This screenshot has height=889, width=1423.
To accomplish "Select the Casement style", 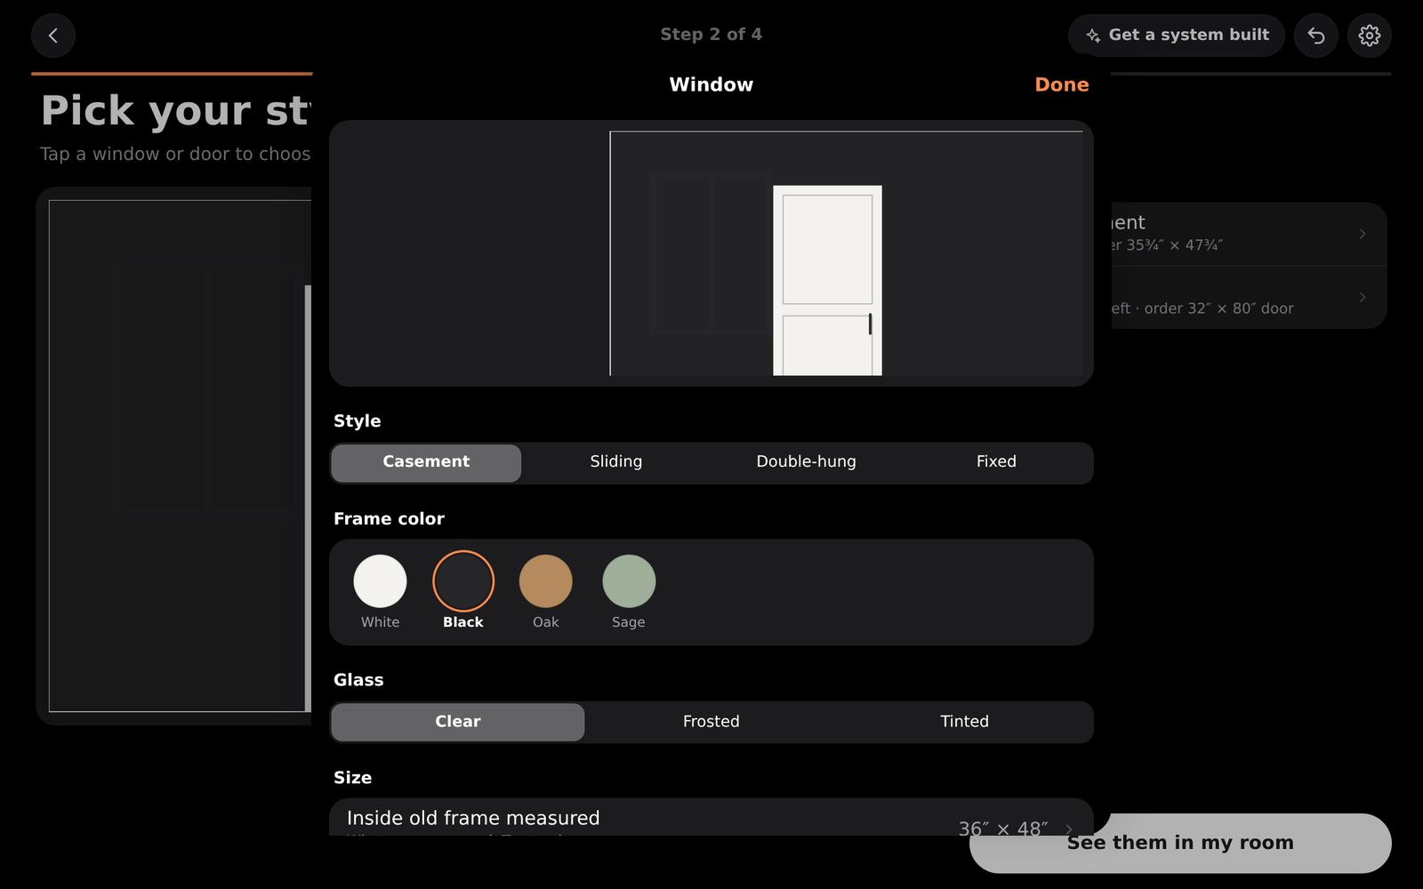I will 426,462.
